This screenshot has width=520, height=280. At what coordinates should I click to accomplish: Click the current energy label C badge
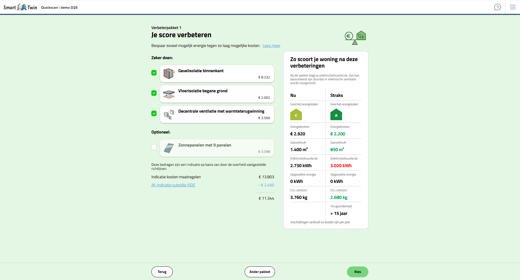296,114
